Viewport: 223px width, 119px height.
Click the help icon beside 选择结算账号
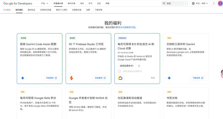[139, 66]
